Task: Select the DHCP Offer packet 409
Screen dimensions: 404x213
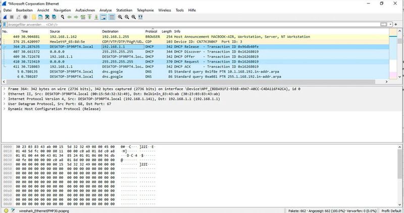Action: tap(195, 57)
